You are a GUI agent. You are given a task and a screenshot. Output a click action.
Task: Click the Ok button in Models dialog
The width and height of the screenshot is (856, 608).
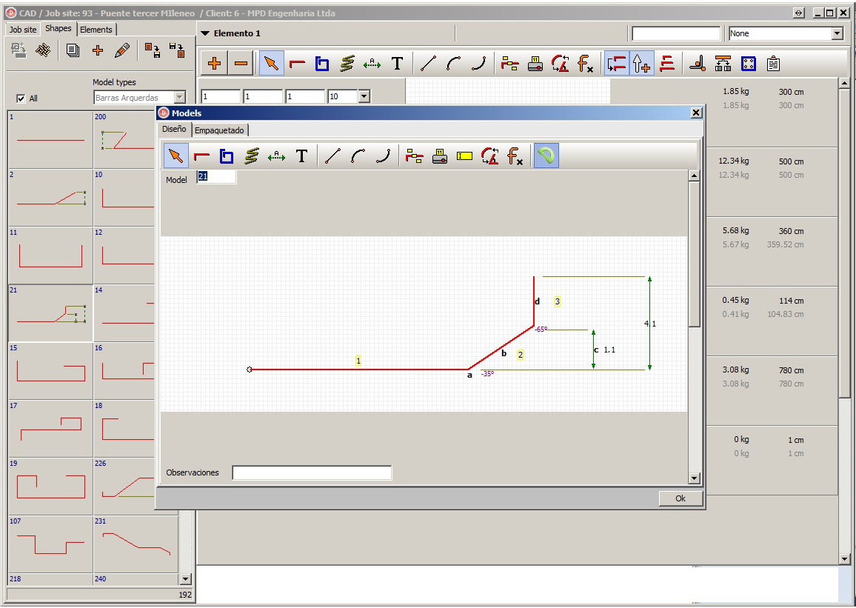point(681,498)
